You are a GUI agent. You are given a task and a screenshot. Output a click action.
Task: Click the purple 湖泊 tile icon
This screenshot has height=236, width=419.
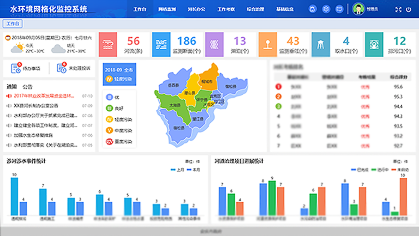[214, 44]
